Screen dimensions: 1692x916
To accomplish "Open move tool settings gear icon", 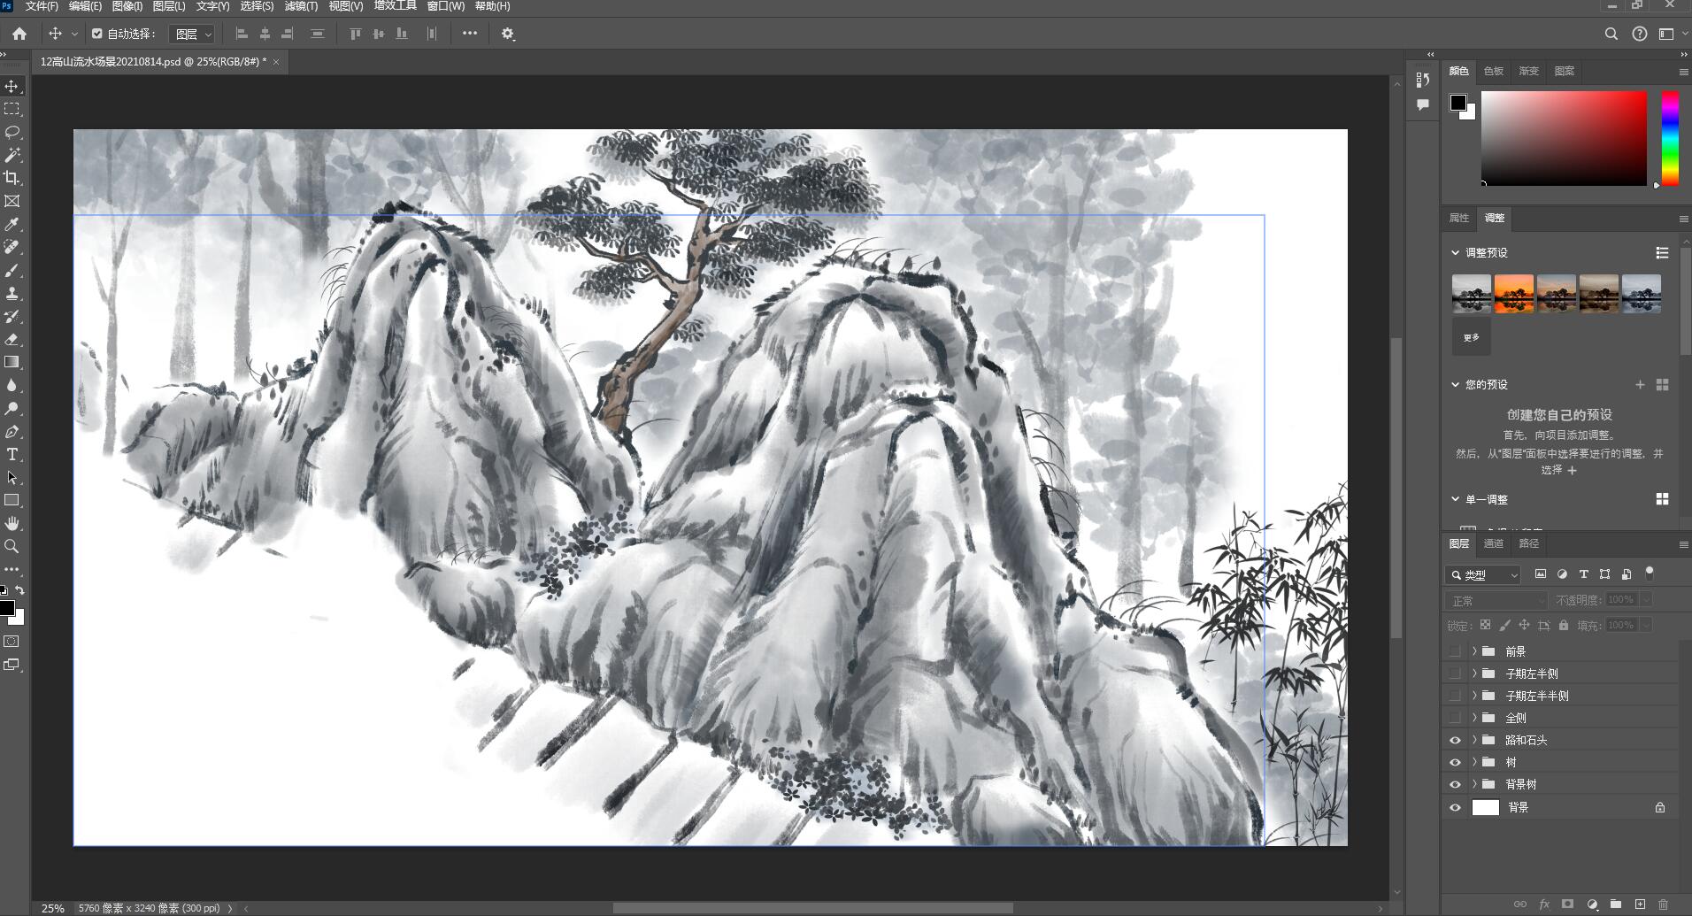I will [508, 34].
